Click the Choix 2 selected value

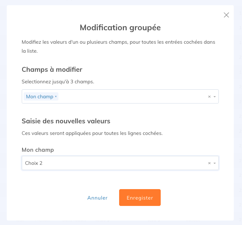coord(34,163)
